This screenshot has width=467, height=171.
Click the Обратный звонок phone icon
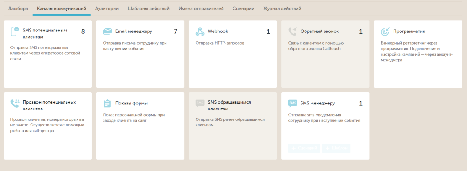point(292,31)
